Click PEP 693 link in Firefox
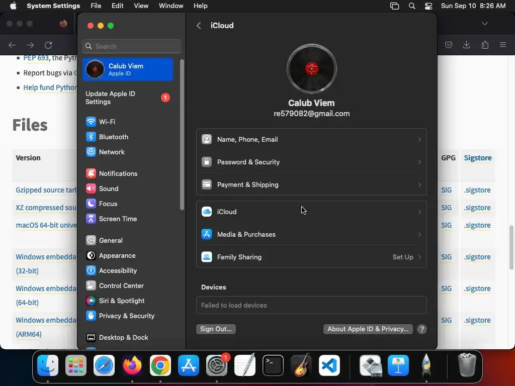The image size is (515, 386). pyautogui.click(x=36, y=58)
